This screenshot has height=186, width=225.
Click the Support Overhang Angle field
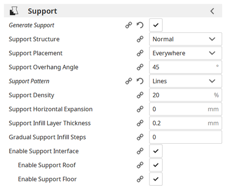click(x=186, y=67)
